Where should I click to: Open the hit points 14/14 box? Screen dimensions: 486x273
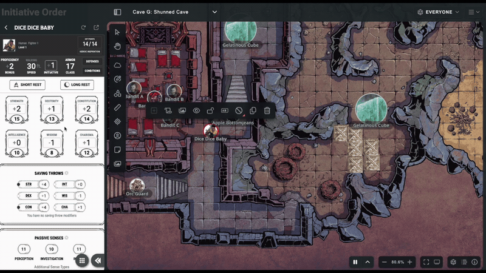pyautogui.click(x=90, y=42)
